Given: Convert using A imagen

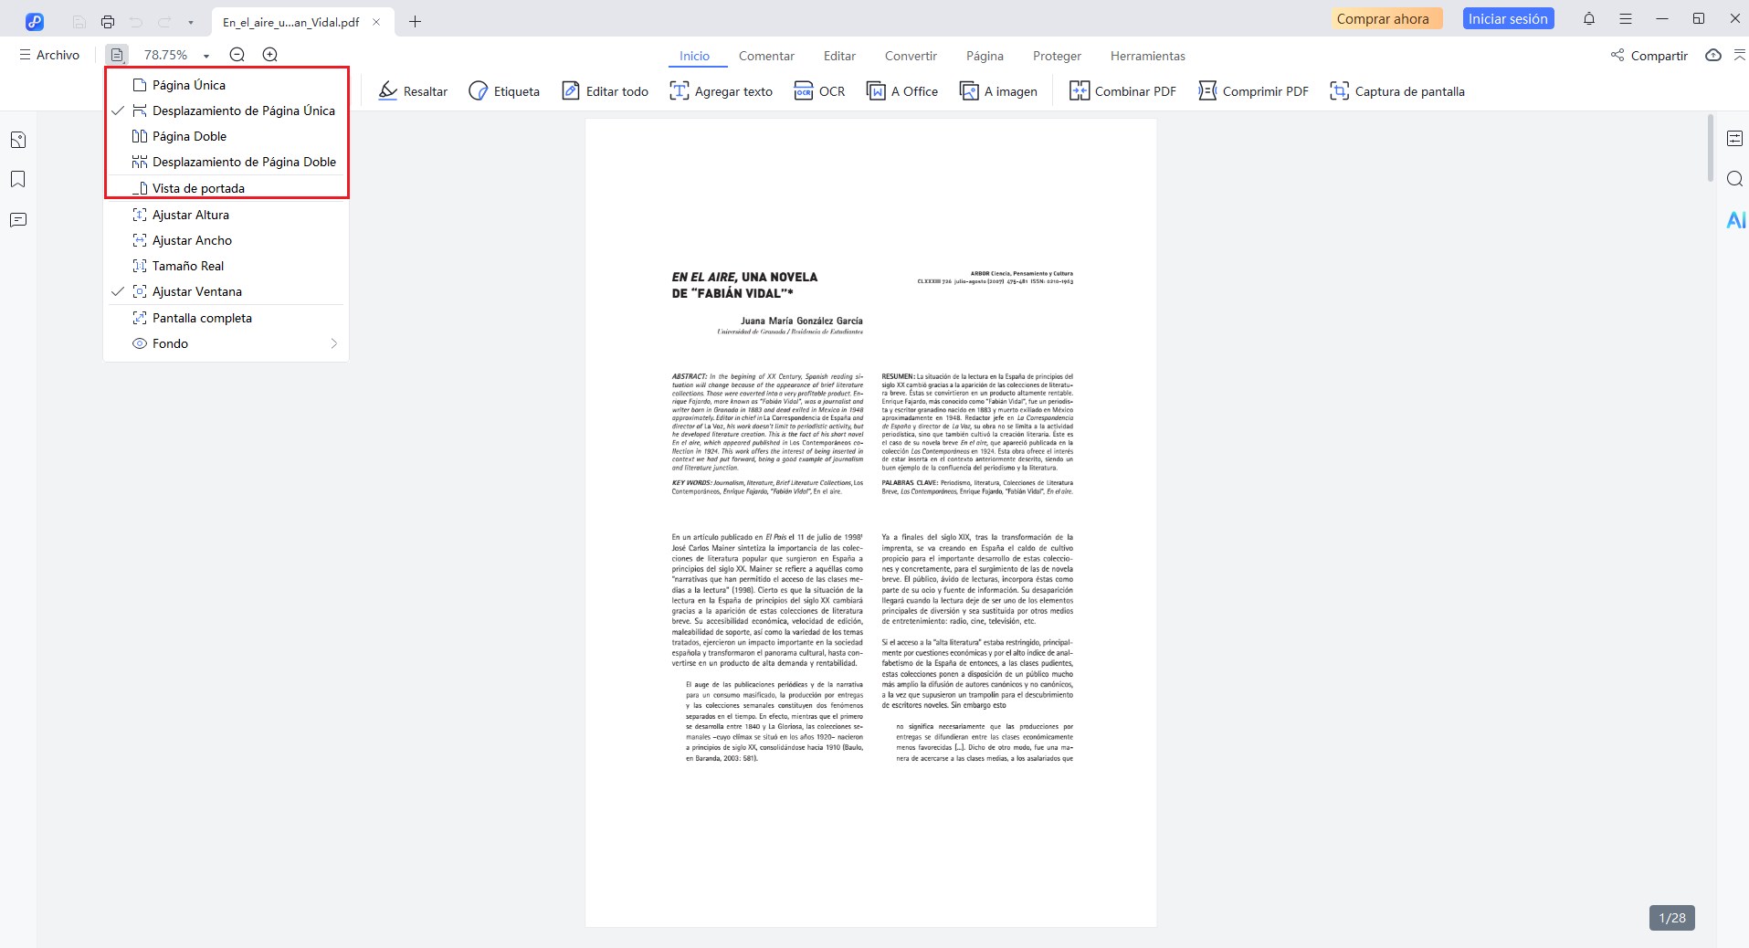Looking at the screenshot, I should 998,91.
